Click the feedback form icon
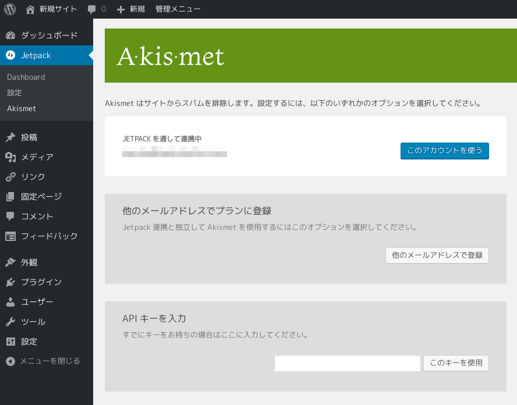This screenshot has width=517, height=405. 10,236
